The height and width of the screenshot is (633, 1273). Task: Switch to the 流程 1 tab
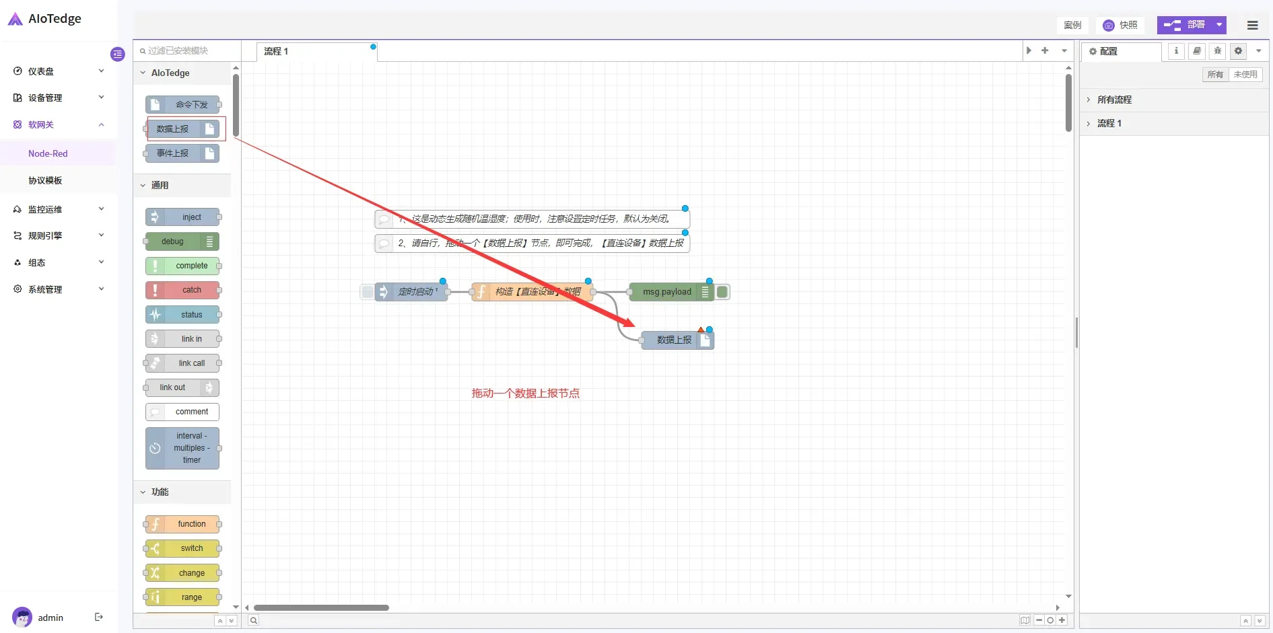(317, 51)
